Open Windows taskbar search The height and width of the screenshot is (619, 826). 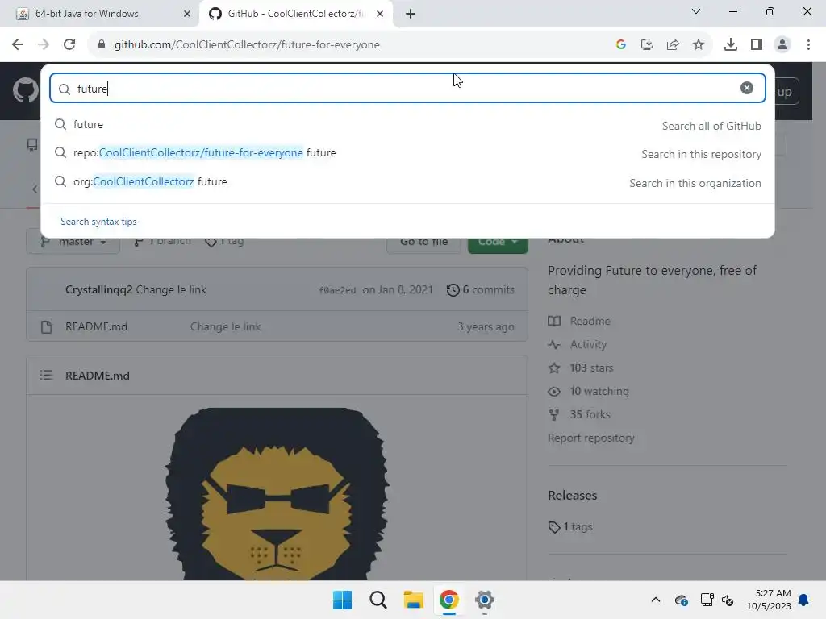[378, 600]
